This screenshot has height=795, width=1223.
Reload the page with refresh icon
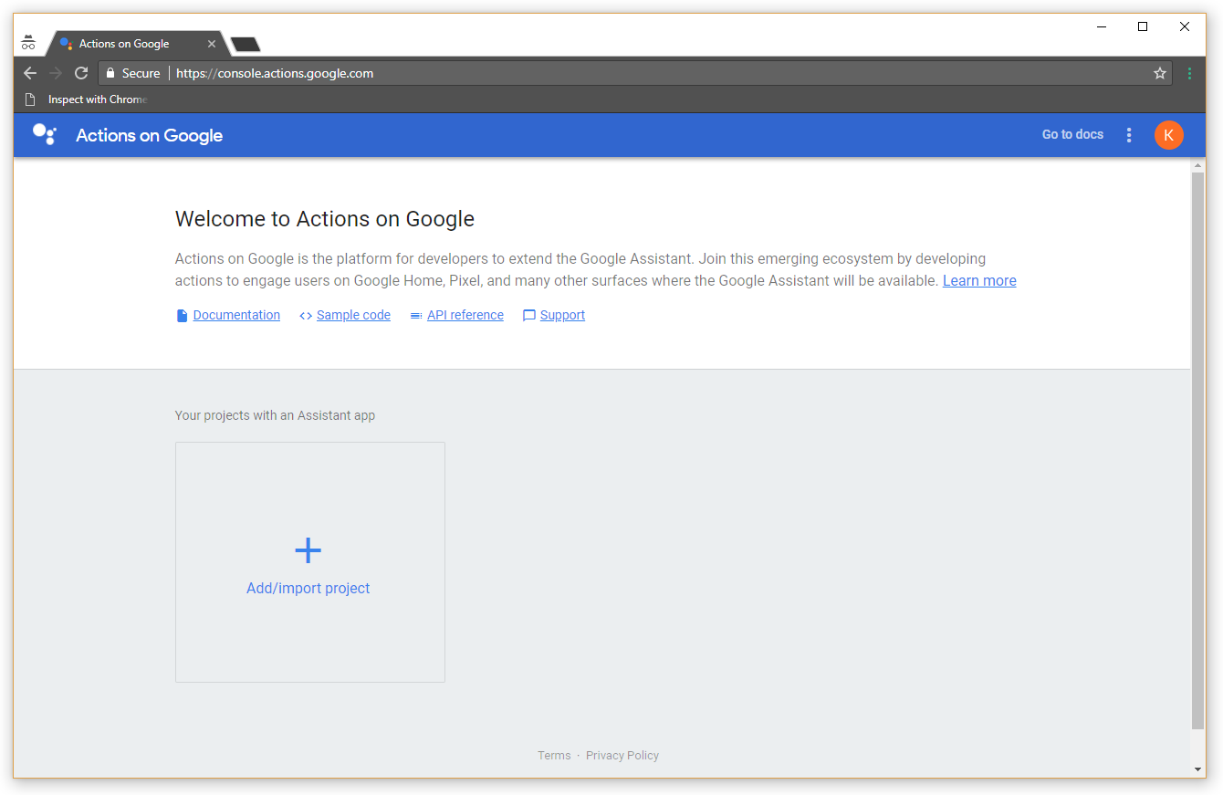point(81,73)
